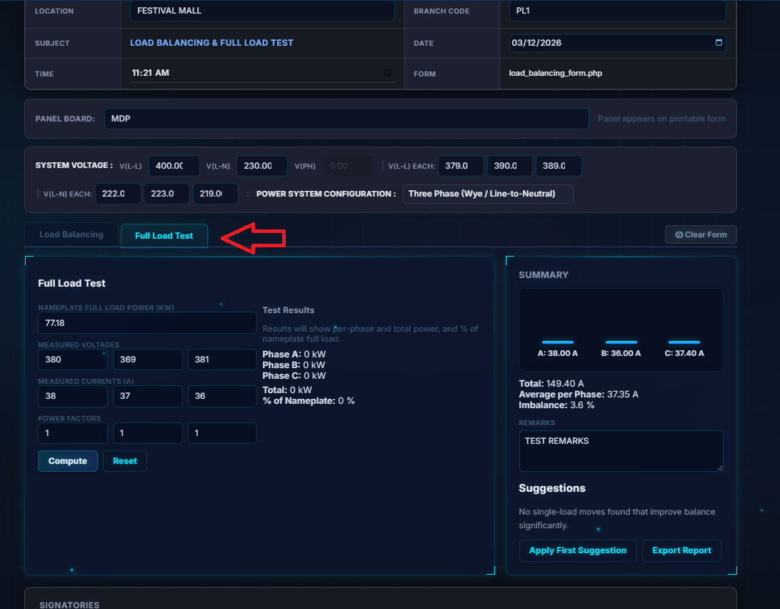Switch to the Load Balancing tab
The width and height of the screenshot is (780, 609).
(71, 234)
